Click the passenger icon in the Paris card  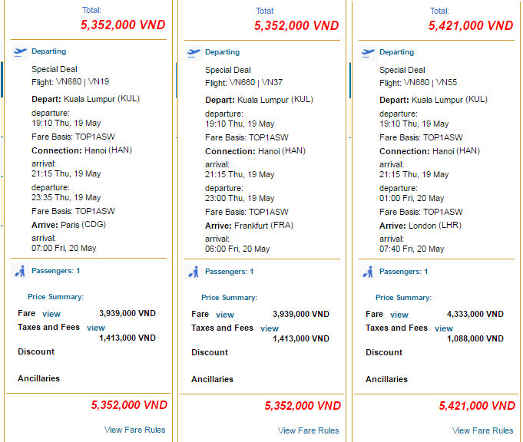(20, 272)
